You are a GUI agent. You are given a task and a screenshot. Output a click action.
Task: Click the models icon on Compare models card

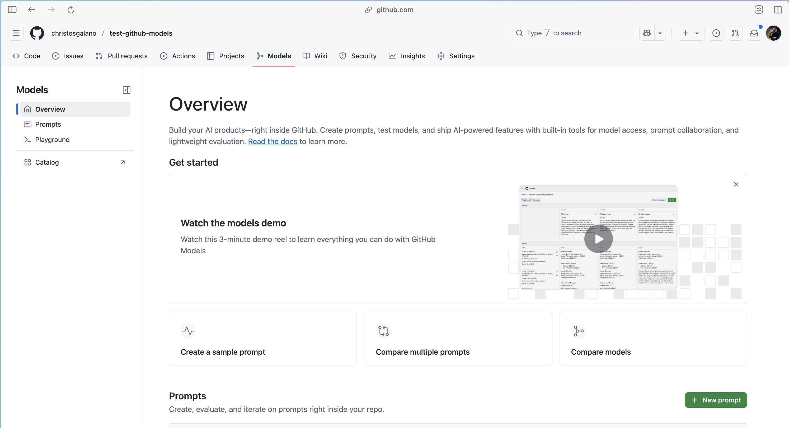pos(579,331)
